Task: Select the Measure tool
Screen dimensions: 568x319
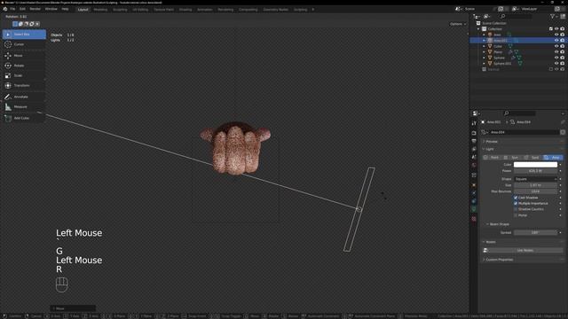Action: tap(24, 107)
